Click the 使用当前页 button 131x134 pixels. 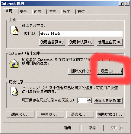coord(52,42)
